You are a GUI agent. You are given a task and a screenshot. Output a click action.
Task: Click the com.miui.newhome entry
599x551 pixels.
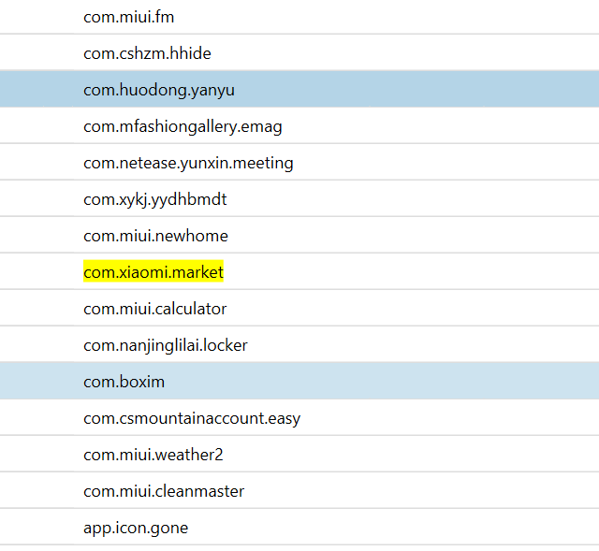[155, 236]
